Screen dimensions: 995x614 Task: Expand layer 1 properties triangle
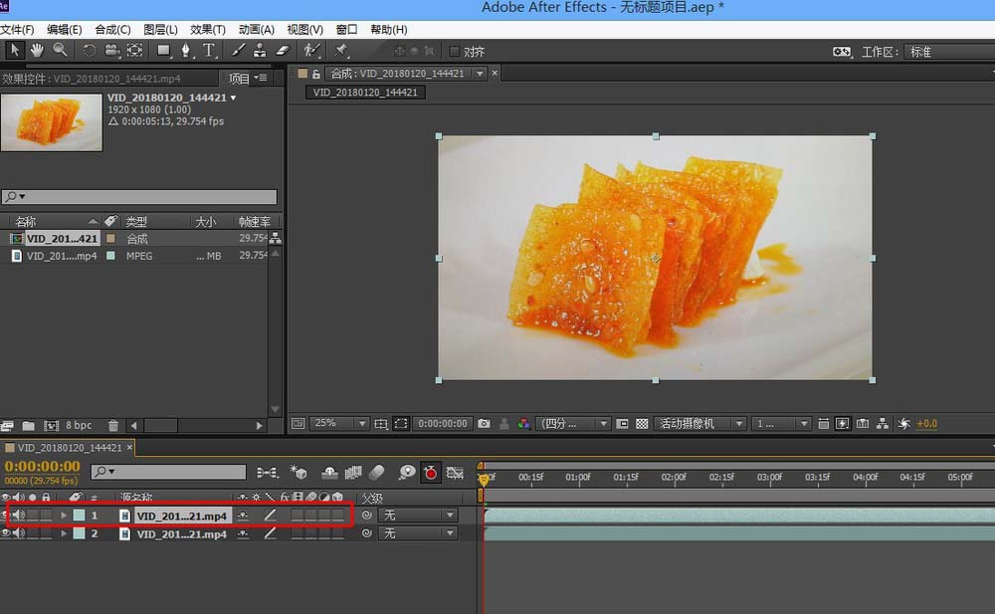64,515
